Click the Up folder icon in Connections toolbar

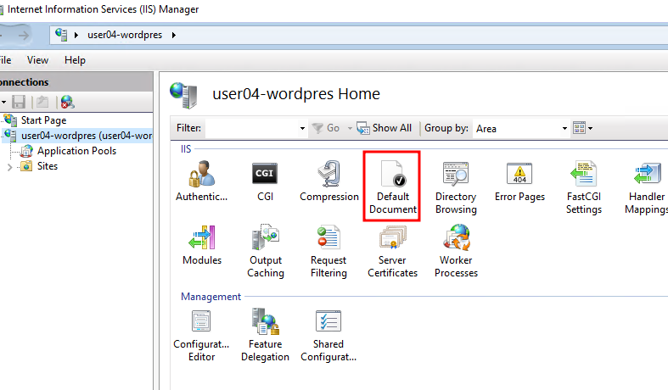pyautogui.click(x=42, y=102)
